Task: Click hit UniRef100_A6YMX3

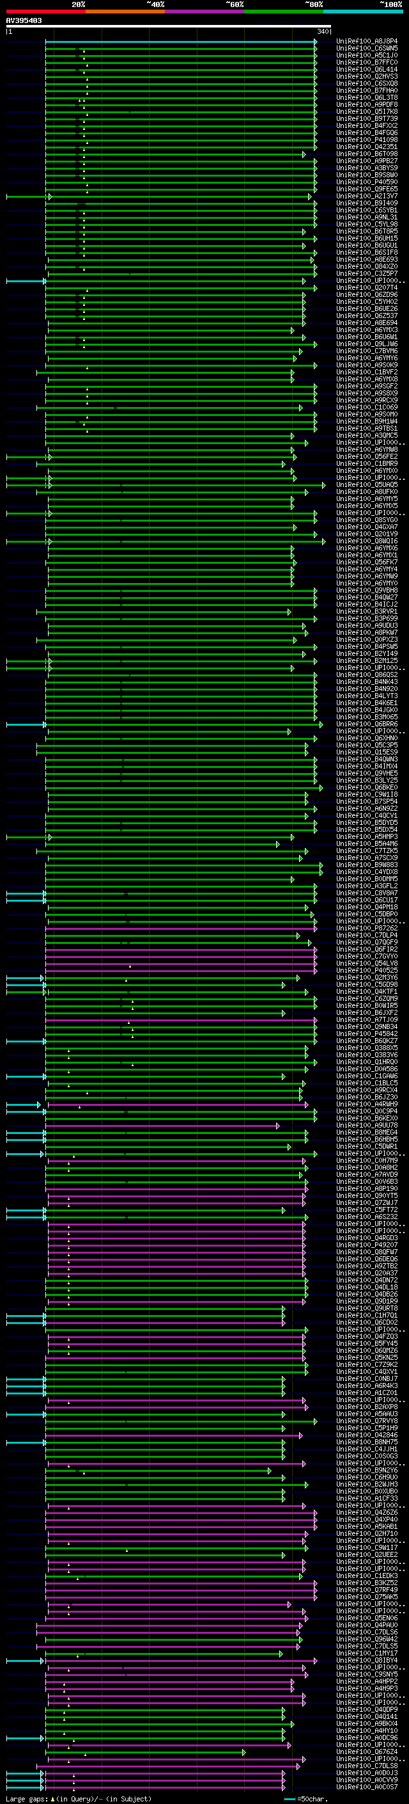Action: click(367, 330)
